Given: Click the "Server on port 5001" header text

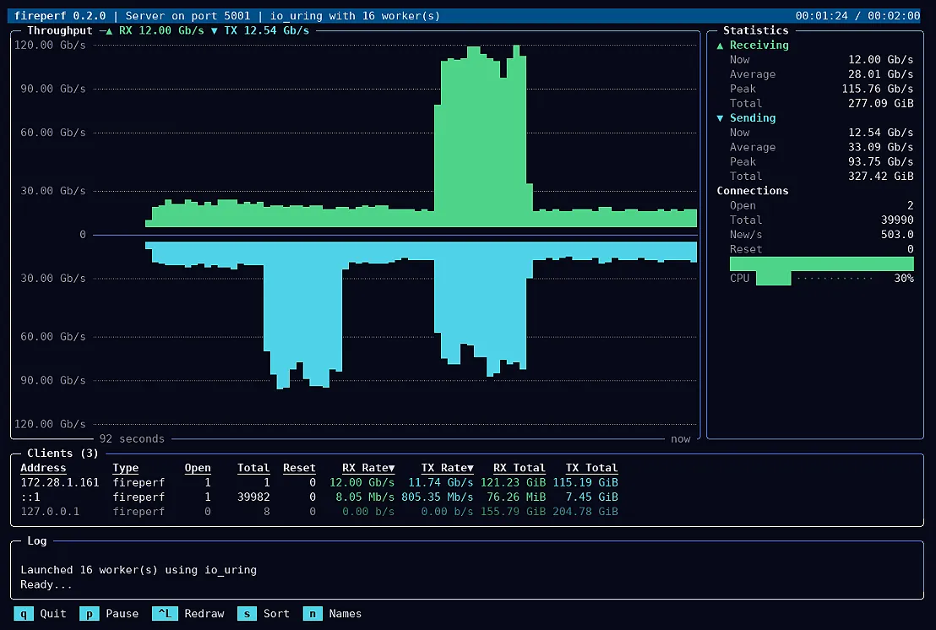Looking at the screenshot, I should [188, 15].
